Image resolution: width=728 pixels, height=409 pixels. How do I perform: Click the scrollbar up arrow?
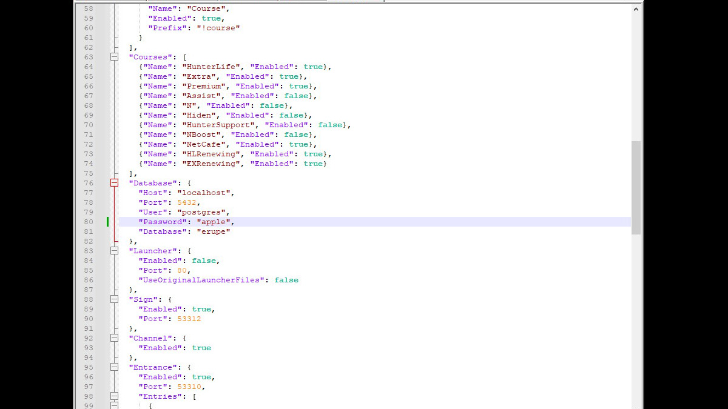[x=636, y=8]
